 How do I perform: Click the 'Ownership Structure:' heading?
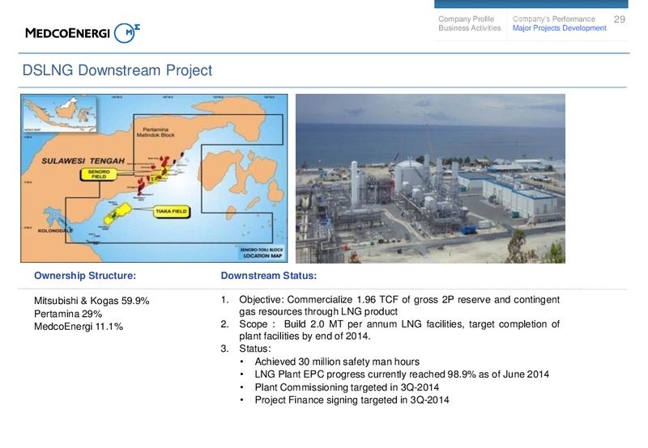click(x=85, y=276)
